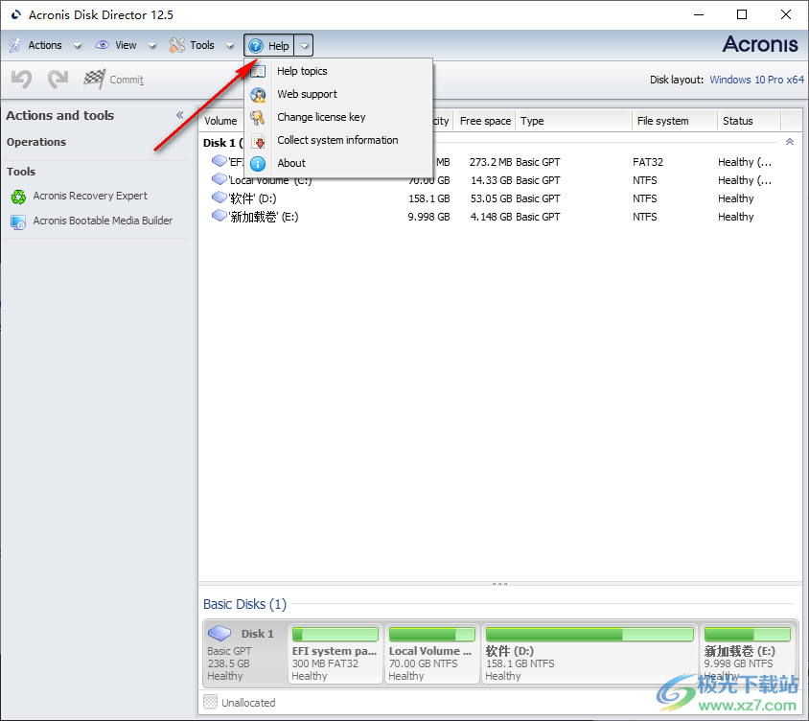Select the Local Volume usage bar
The width and height of the screenshot is (809, 721).
432,634
